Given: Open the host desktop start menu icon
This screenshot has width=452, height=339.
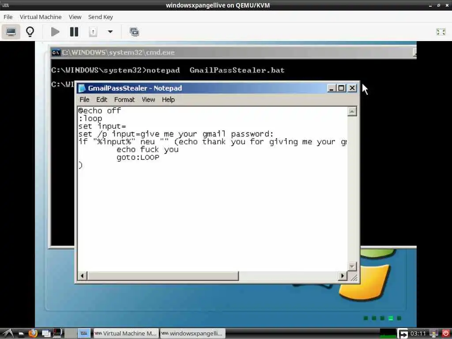Looking at the screenshot, I should tap(8, 334).
